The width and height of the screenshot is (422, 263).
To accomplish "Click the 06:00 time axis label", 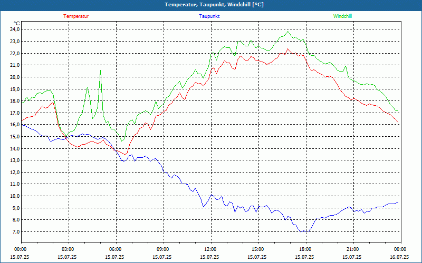I will click(x=114, y=249).
